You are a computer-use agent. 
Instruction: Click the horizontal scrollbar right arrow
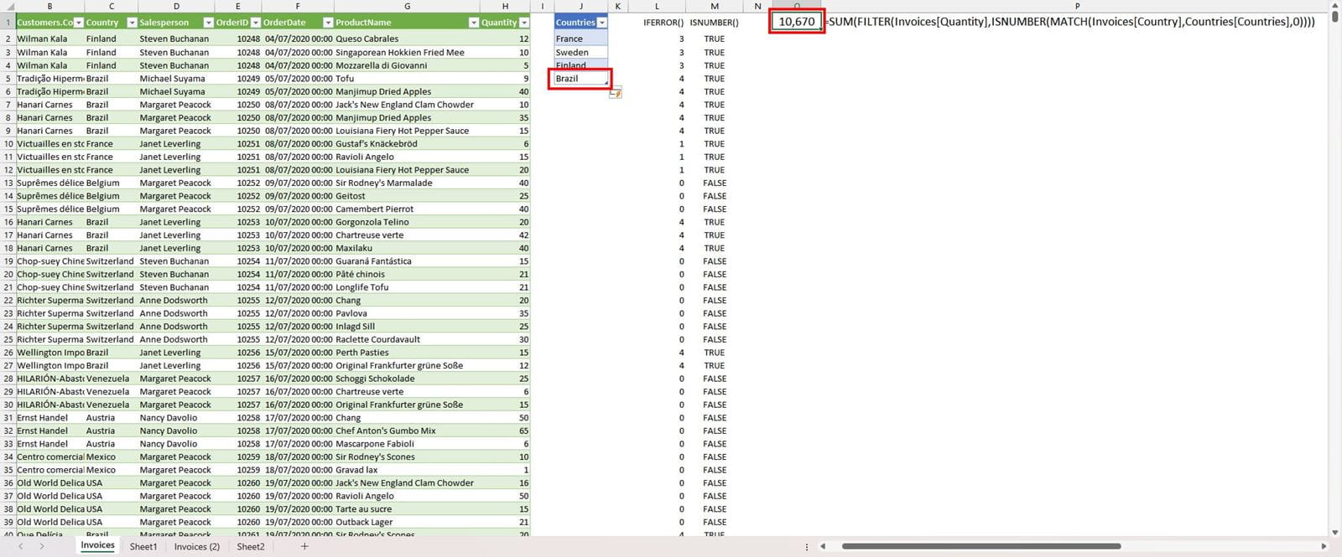click(x=1324, y=546)
